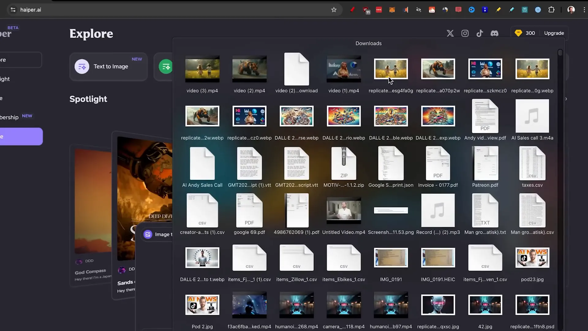Open Chrome's three-dot menu
Screen dimensions: 588x331
pos(584,10)
